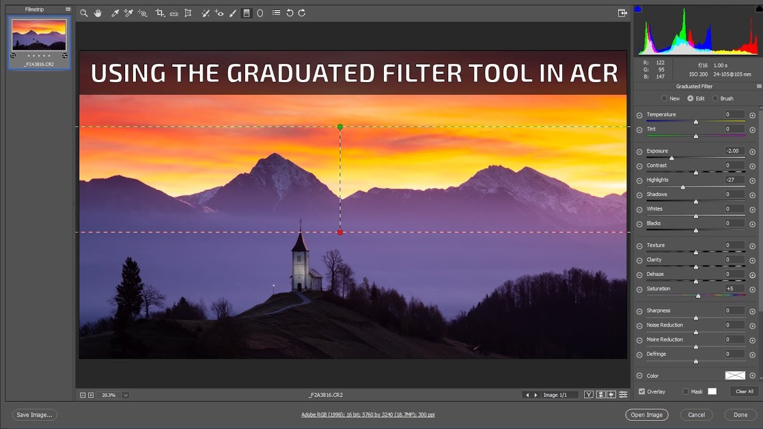
Task: Go to next image arrow
Action: coord(535,395)
